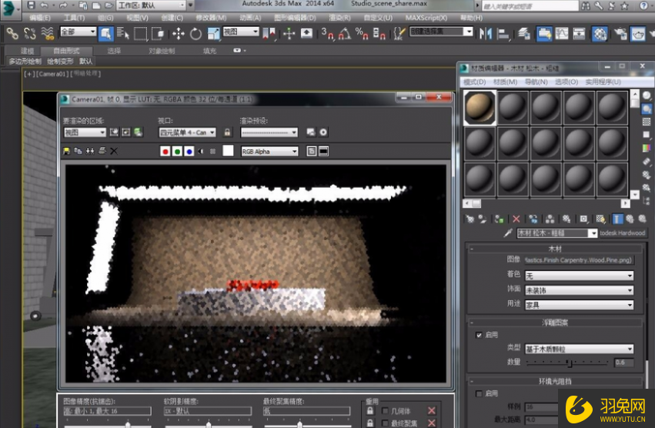Activate the Select Object tool
Image resolution: width=655 pixels, height=428 pixels.
click(105, 33)
